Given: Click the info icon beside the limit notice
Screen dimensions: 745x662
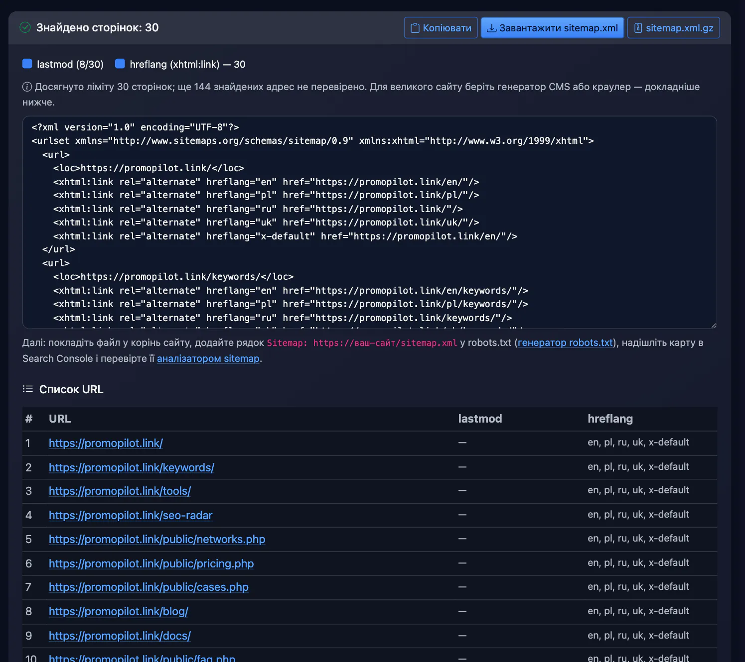Looking at the screenshot, I should coord(27,87).
